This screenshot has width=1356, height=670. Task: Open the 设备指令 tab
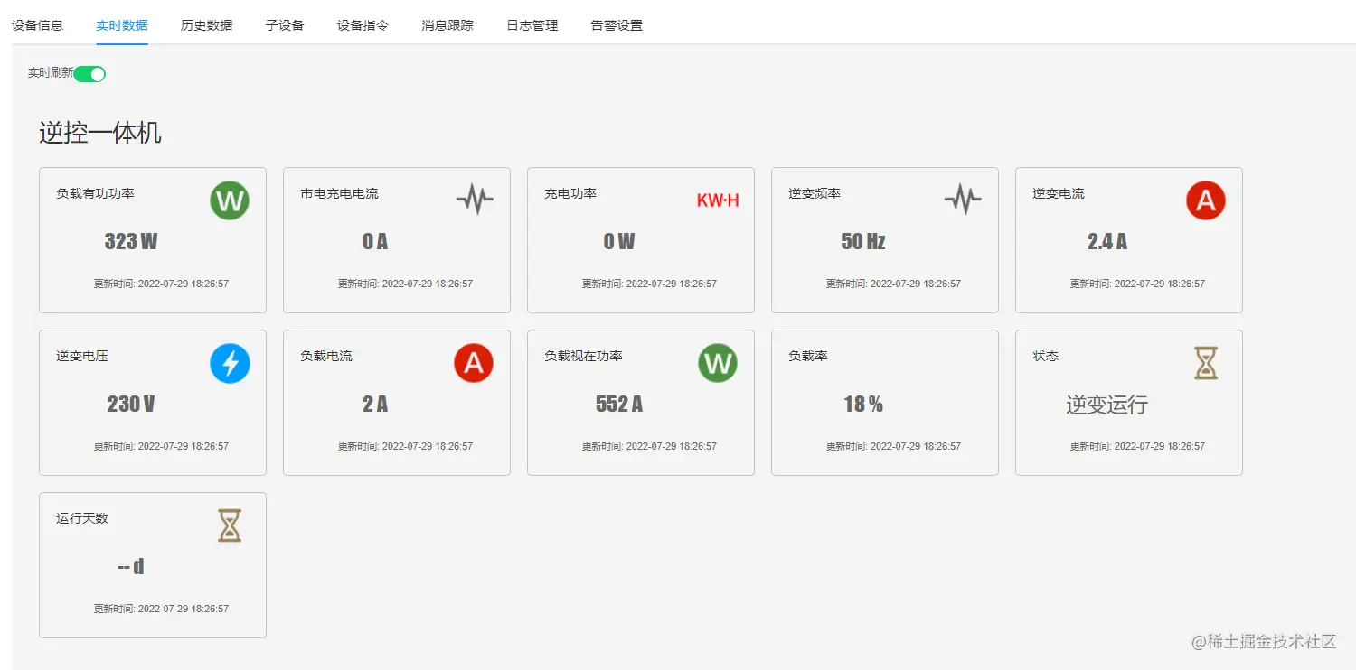(363, 25)
